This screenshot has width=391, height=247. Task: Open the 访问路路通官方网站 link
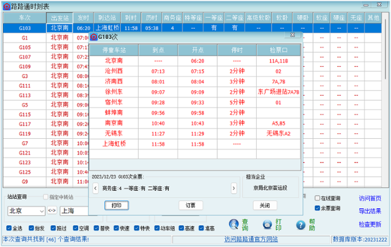[251, 239]
